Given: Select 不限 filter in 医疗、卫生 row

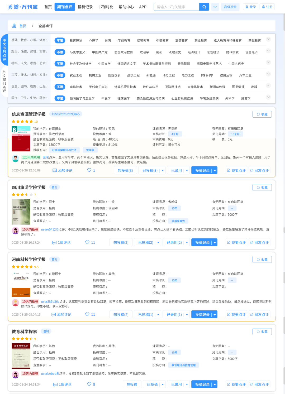Looking at the screenshot, I should coord(60,98).
